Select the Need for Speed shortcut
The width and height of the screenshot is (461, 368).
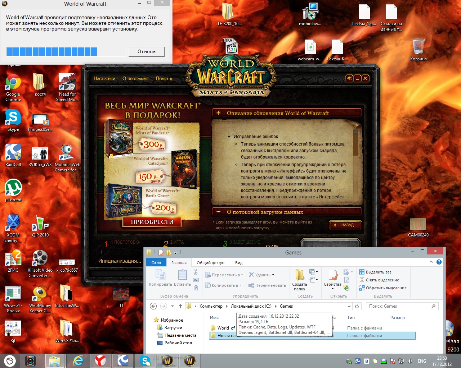[67, 88]
